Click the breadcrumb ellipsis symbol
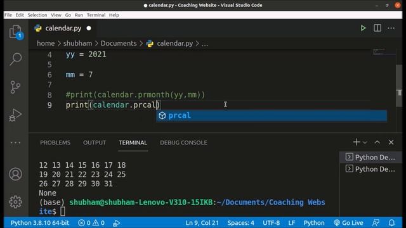Image resolution: width=406 pixels, height=228 pixels. [x=205, y=44]
